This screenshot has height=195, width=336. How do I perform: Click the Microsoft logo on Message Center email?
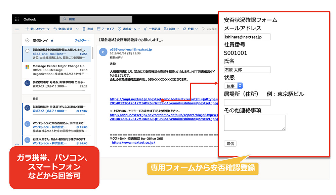[28, 67]
